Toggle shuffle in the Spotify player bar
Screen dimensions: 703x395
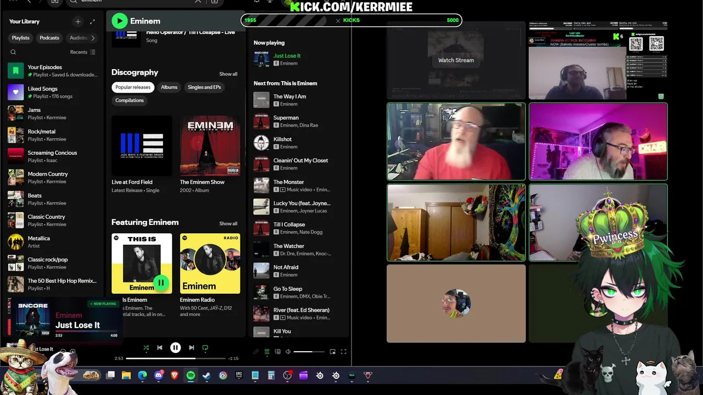tap(146, 348)
